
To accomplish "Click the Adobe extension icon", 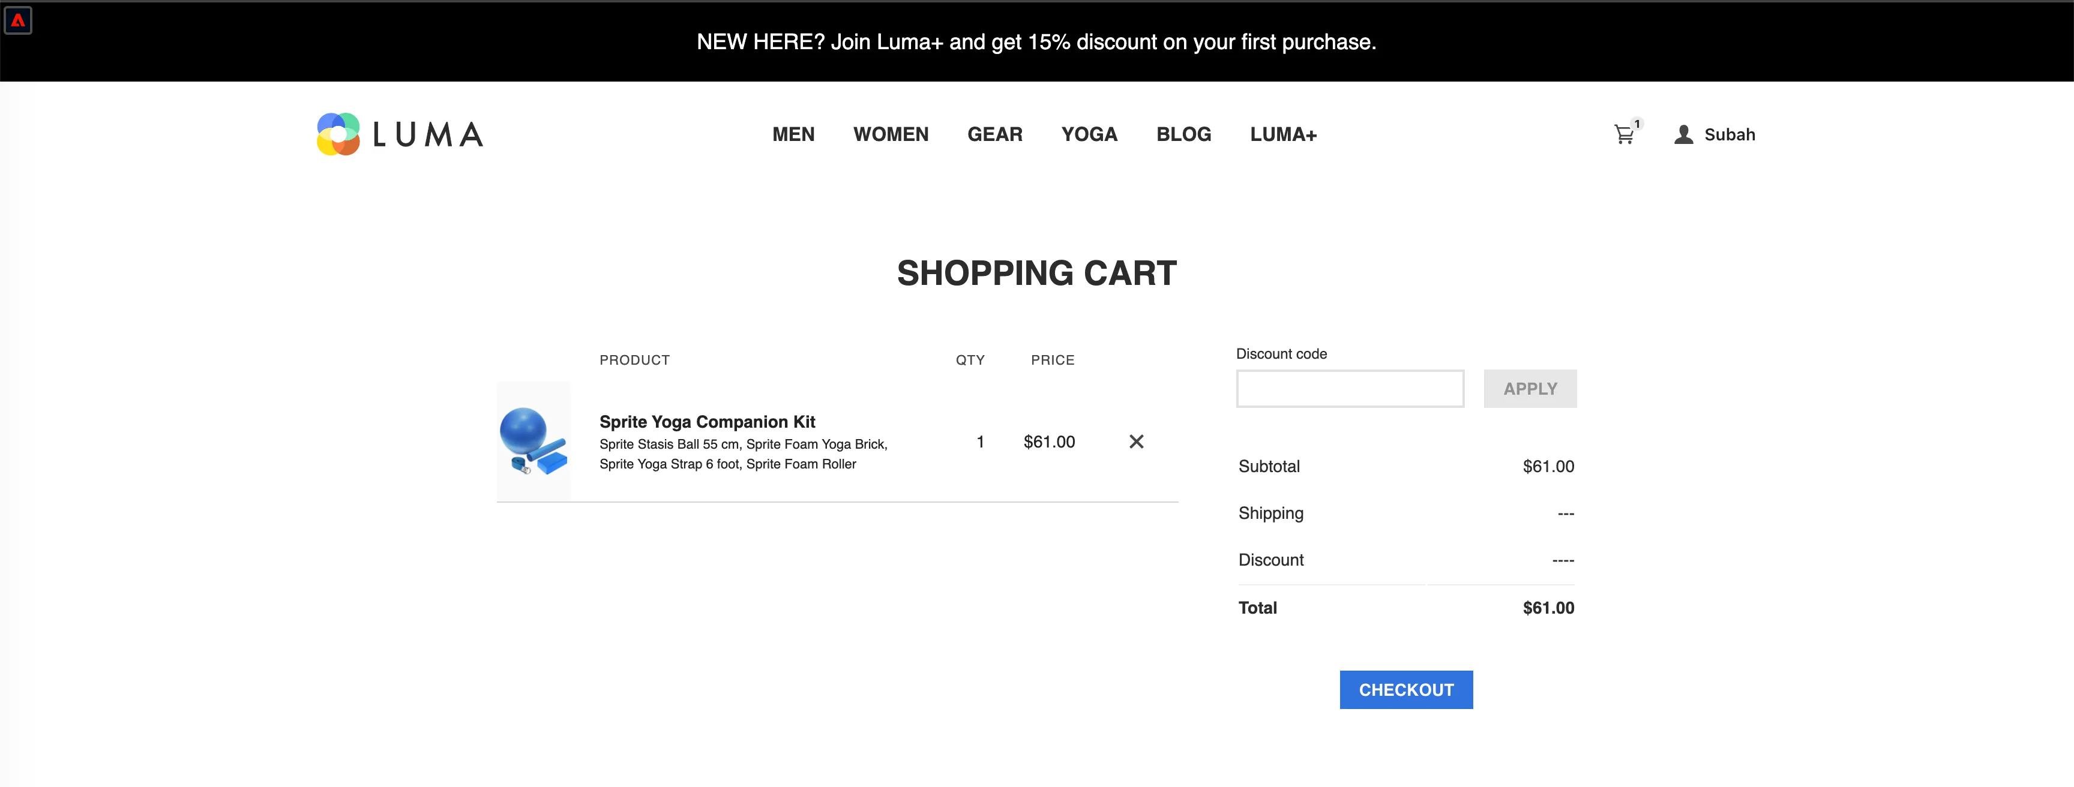I will (x=18, y=20).
